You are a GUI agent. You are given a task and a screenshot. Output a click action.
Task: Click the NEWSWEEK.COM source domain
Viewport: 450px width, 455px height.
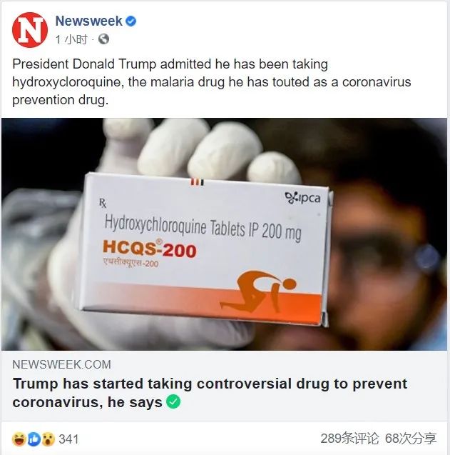click(x=62, y=364)
